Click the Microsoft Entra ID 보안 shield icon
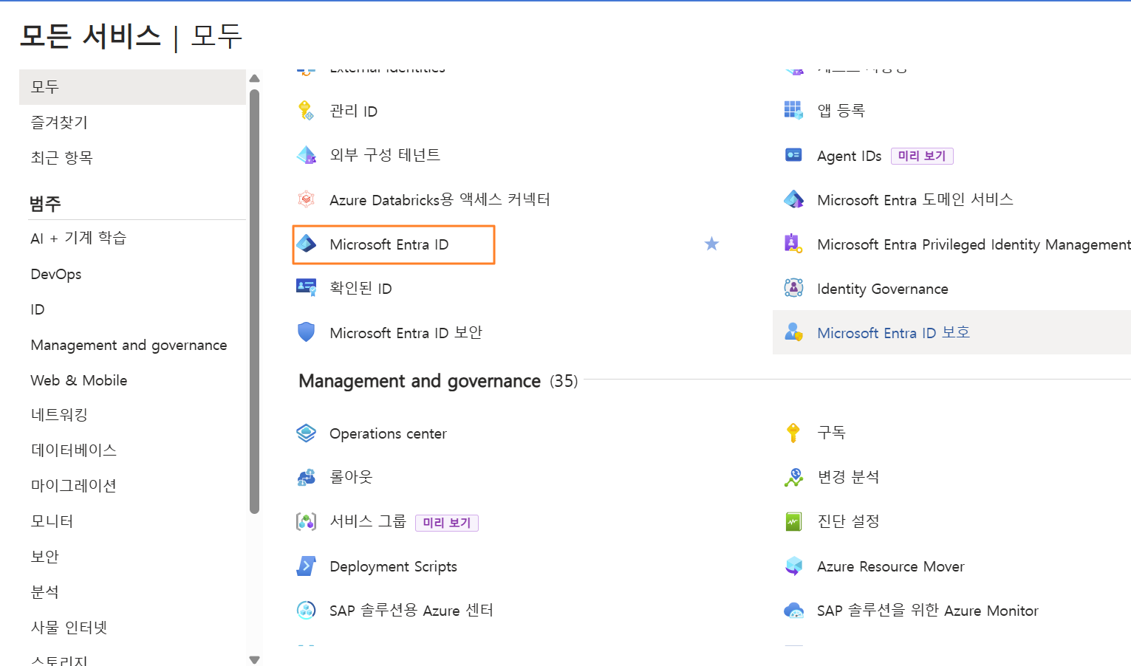1131x666 pixels. (306, 332)
